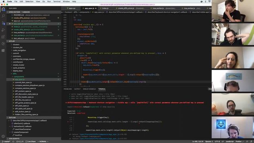This screenshot has height=143, width=254.
Task: Select the OUTPUT panel tab
Action: coord(77,89)
